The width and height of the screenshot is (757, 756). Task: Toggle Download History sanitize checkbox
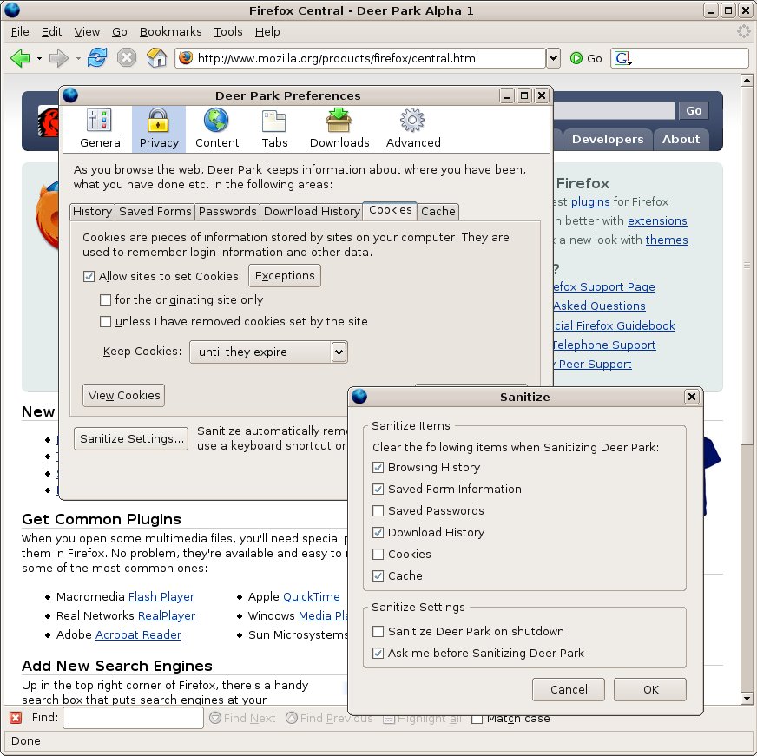pyautogui.click(x=378, y=532)
